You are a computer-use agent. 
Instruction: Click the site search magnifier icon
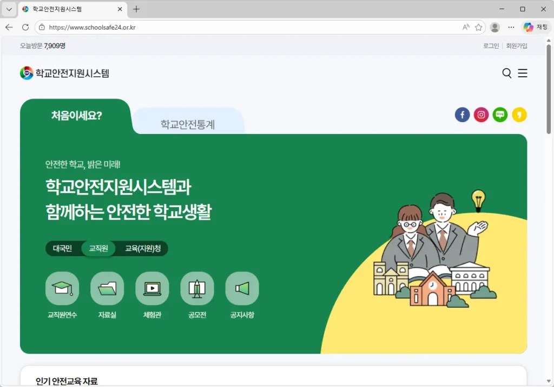coord(506,74)
